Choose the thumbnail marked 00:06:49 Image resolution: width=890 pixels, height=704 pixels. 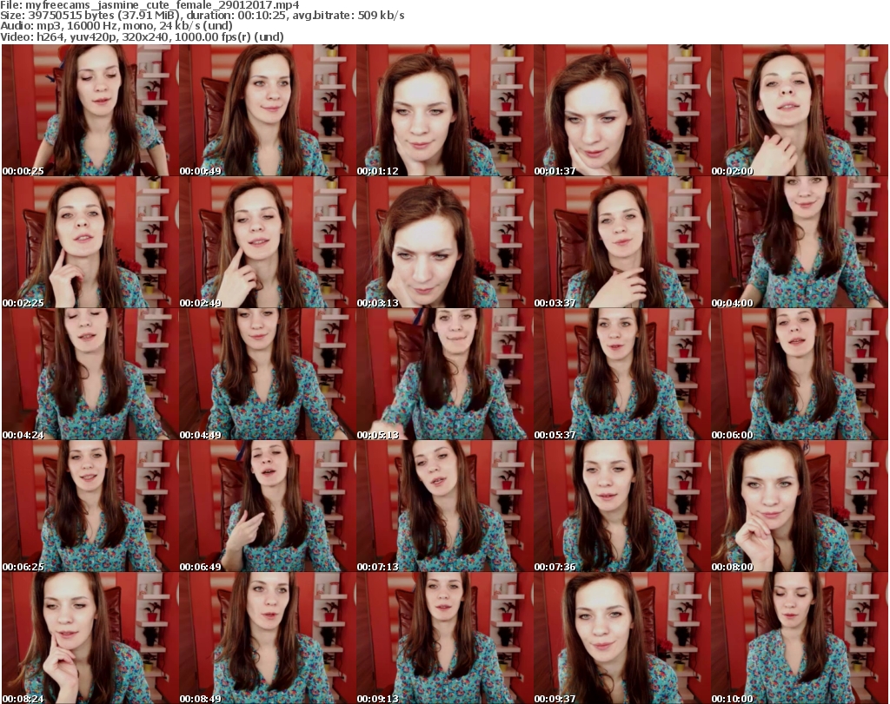pyautogui.click(x=267, y=506)
